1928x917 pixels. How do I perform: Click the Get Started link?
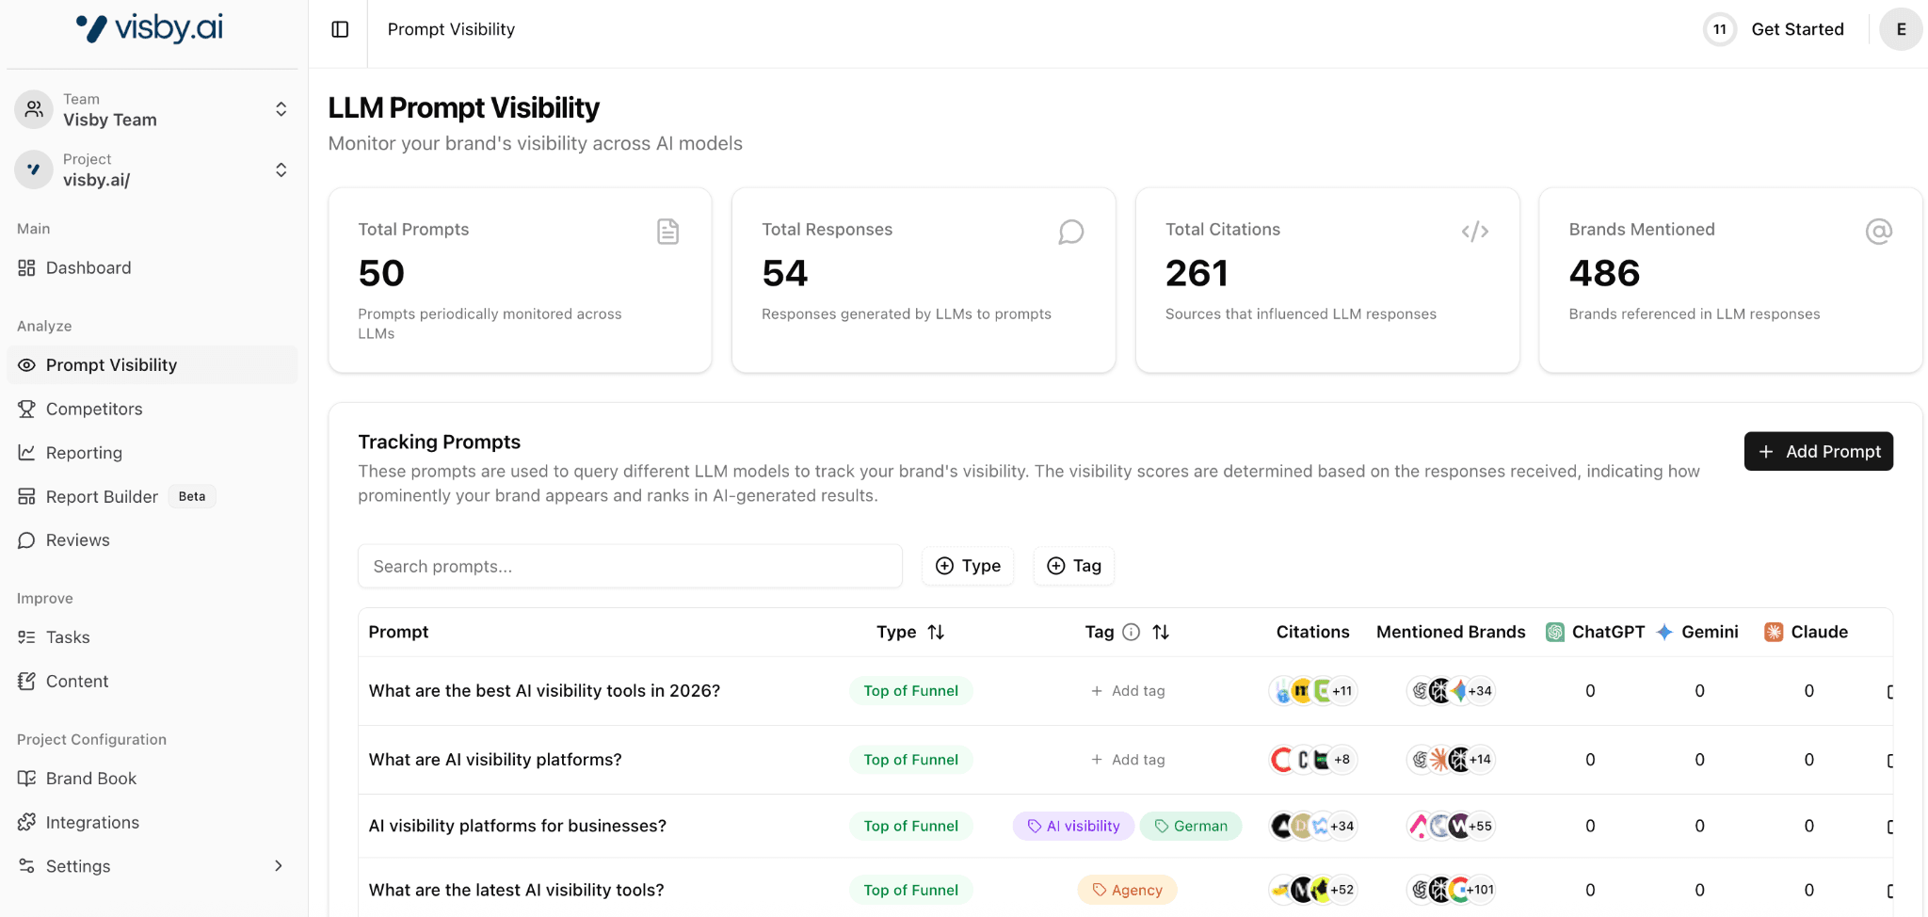click(1797, 29)
